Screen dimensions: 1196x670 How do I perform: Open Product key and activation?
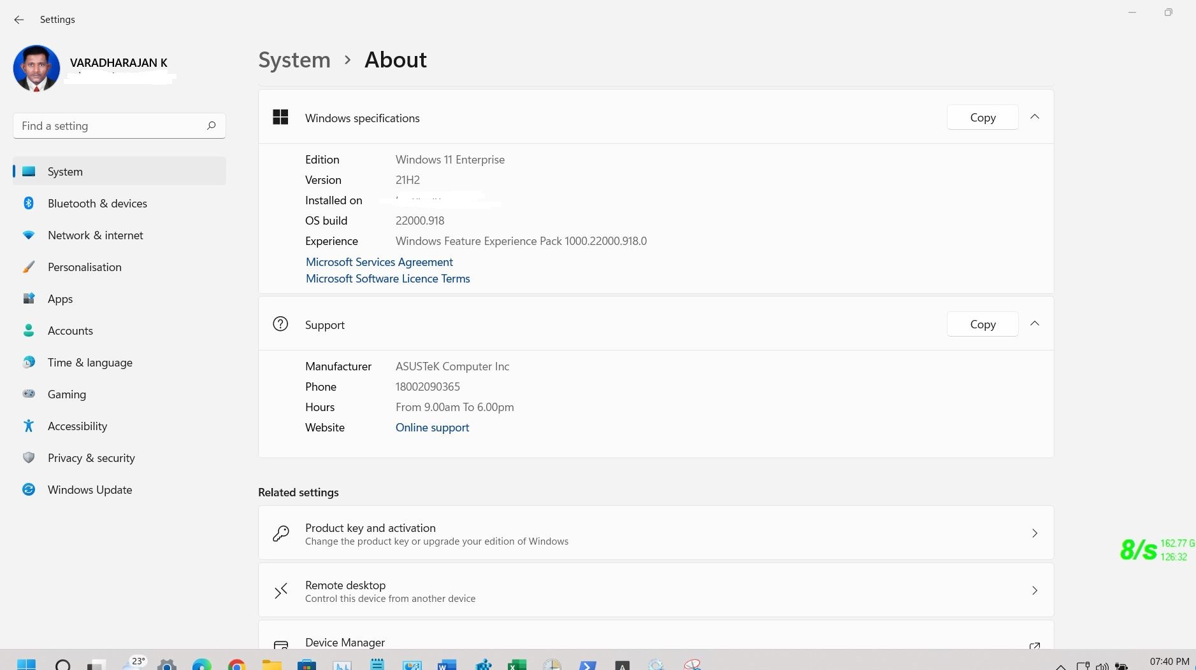point(656,533)
